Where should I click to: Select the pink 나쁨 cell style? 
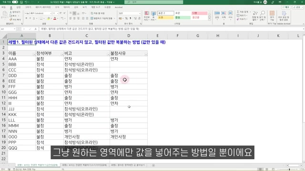pyautogui.click(x=199, y=13)
